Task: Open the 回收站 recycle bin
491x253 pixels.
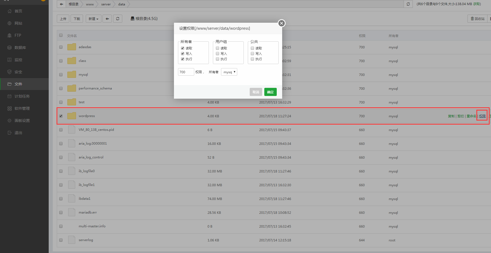Action: coord(477,19)
